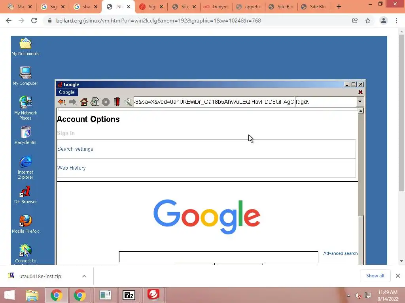Select the Google tab in D+ browser
This screenshot has height=303, width=405.
67,92
